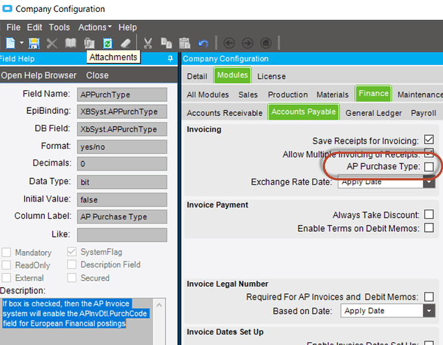Expand the Exchange Rate Date dropdown
The image size is (443, 345).
pos(429,181)
